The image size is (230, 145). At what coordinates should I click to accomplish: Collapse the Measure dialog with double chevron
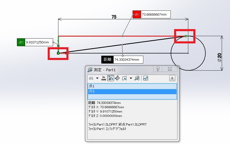pos(172,78)
